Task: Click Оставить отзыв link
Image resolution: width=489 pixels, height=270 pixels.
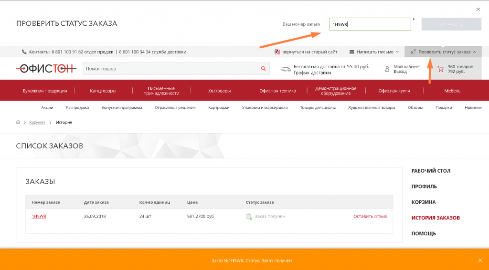Action: (370, 216)
